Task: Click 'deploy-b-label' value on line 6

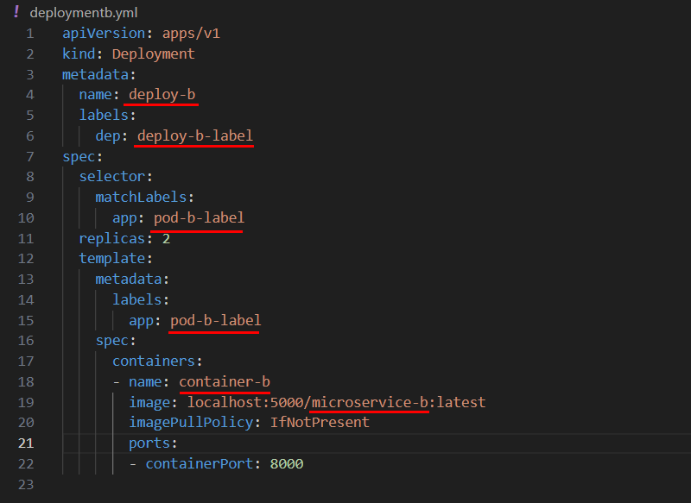Action: [195, 136]
